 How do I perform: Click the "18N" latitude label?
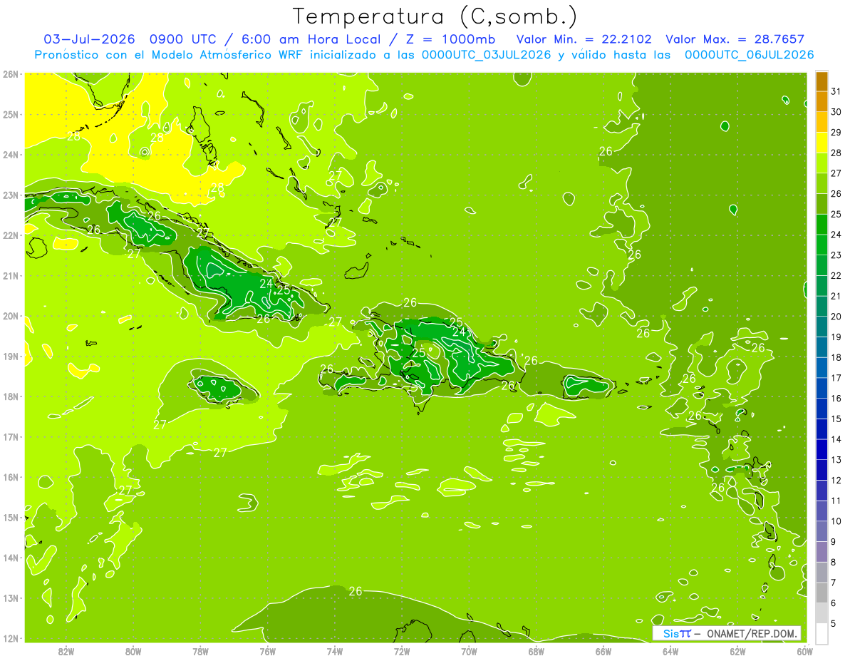[x=10, y=396]
